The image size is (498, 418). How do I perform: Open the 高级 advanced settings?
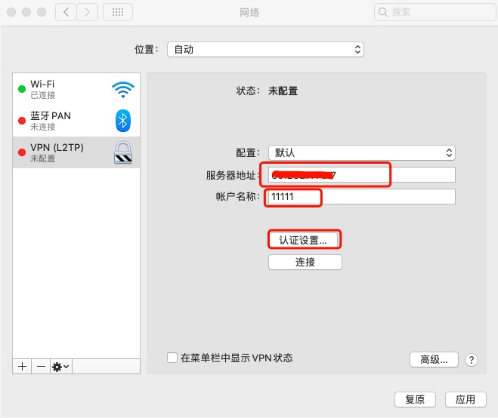point(435,360)
